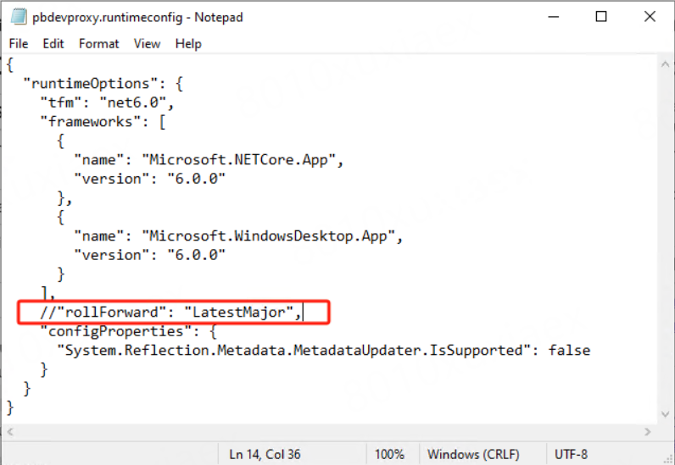Close the Notepad window

tap(648, 16)
